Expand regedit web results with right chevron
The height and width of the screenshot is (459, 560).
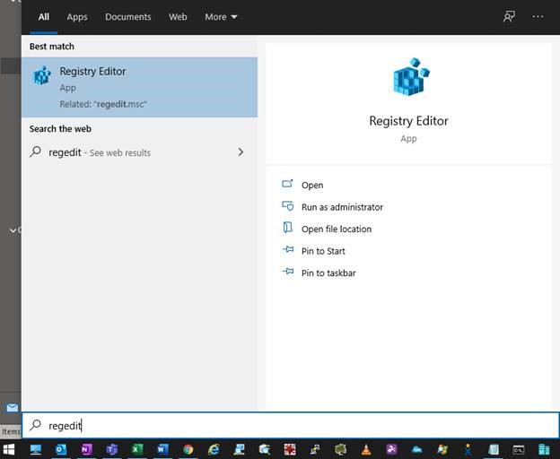[x=241, y=152]
